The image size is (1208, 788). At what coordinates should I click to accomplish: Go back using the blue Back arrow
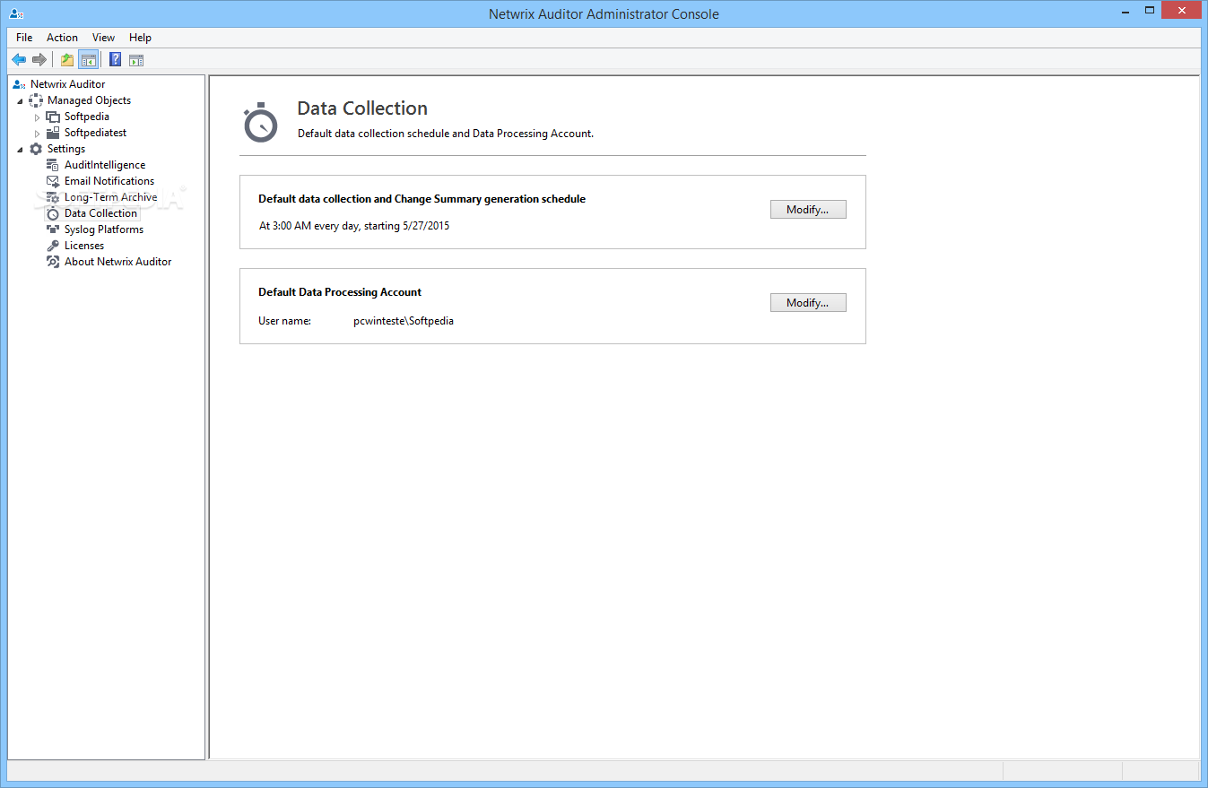click(x=18, y=60)
